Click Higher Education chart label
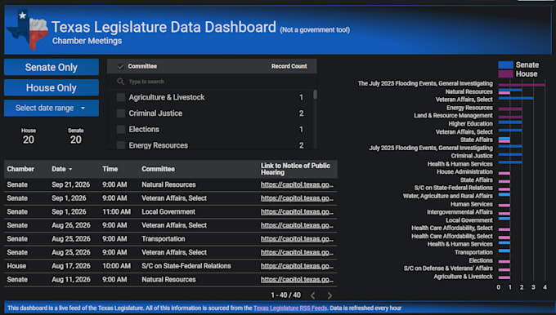Screen dimensions: 556x315 [470, 123]
